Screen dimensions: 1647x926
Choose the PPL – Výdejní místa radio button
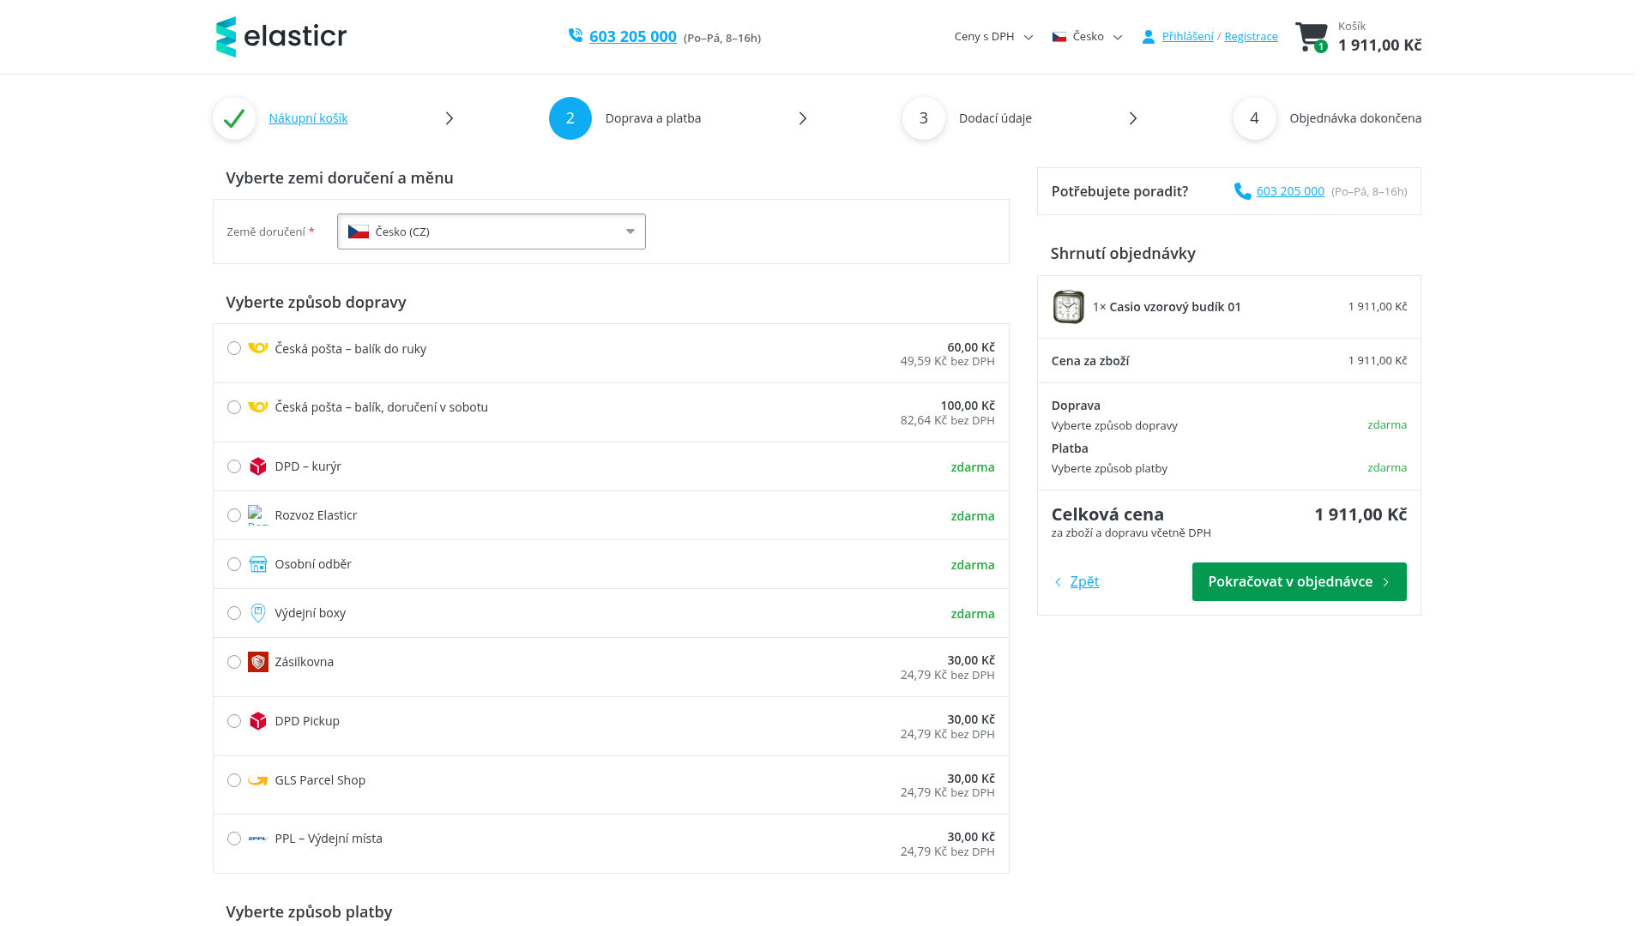[x=234, y=839]
